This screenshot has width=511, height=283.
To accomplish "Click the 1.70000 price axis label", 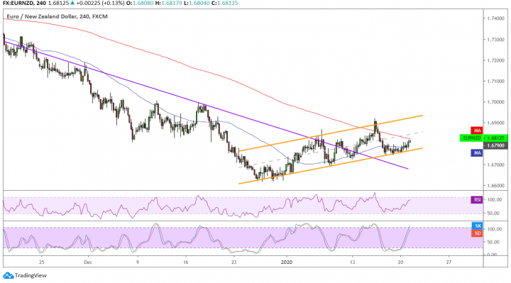I will coord(495,102).
